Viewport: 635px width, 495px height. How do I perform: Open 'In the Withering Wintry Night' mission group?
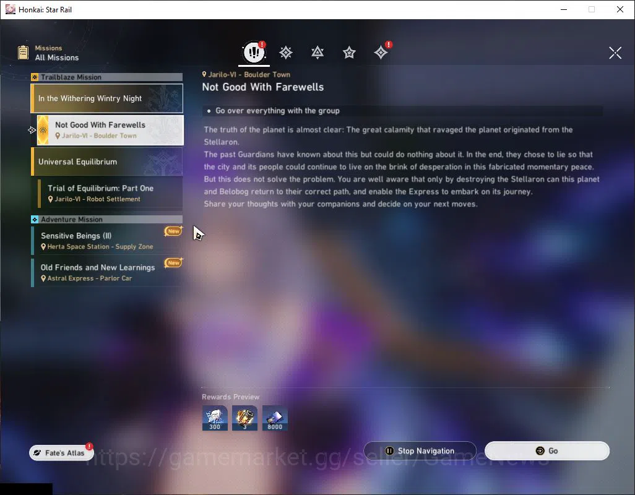pyautogui.click(x=107, y=98)
